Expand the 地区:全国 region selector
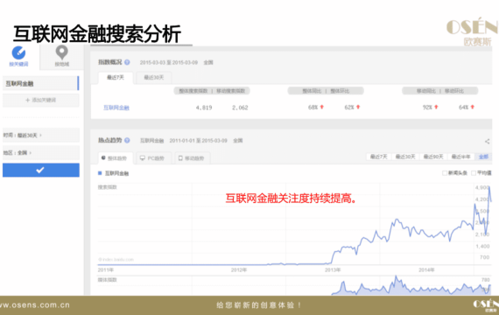This screenshot has width=499, height=315. [x=41, y=153]
